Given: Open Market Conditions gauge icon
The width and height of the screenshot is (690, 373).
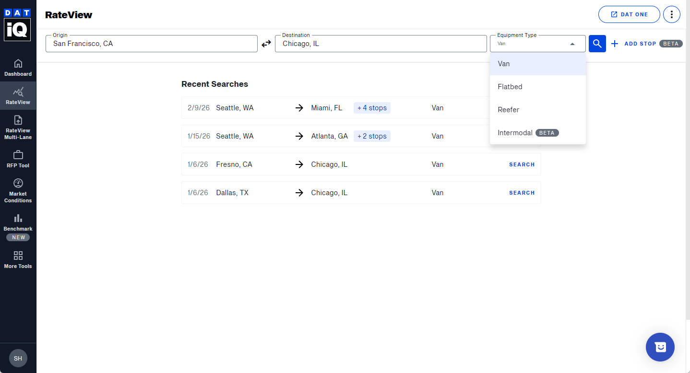Looking at the screenshot, I should coord(18,184).
